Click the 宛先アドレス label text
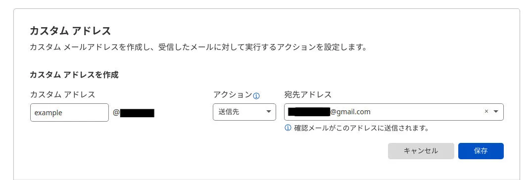The height and width of the screenshot is (180, 531). (308, 94)
